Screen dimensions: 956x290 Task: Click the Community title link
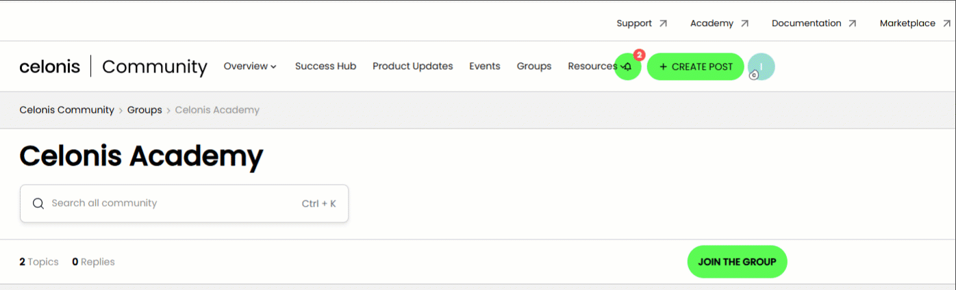coord(155,66)
